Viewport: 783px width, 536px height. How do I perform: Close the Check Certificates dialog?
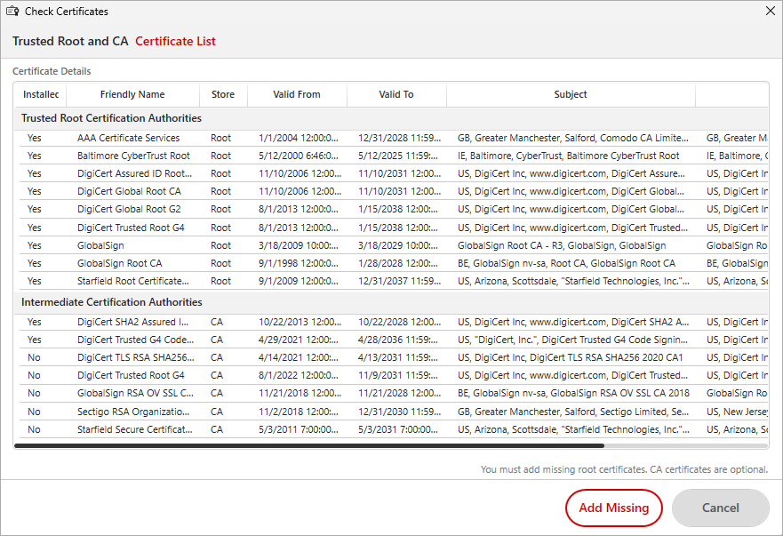click(771, 11)
